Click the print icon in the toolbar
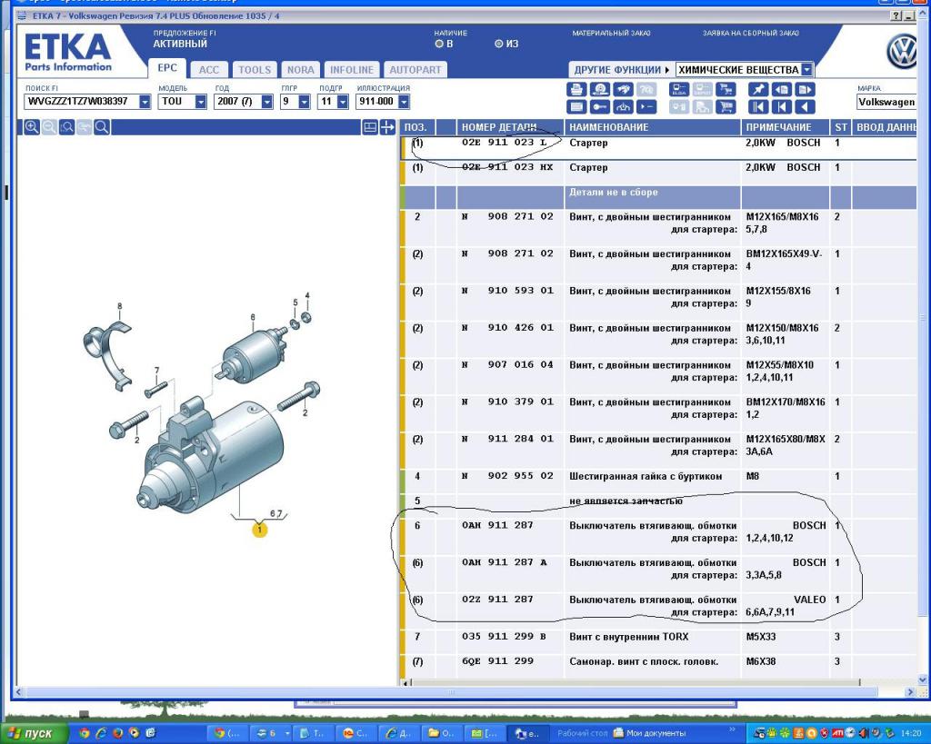Screen dimensions: 931x744 [x=576, y=90]
